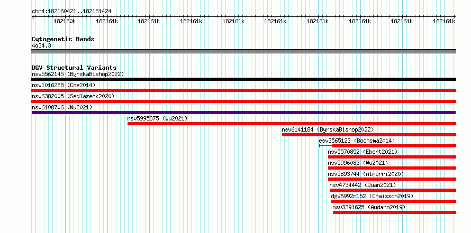The height and width of the screenshot is (233, 471).
Task: Click the gray 4q34.3 cytogenetic band bar
Action: tap(243, 51)
